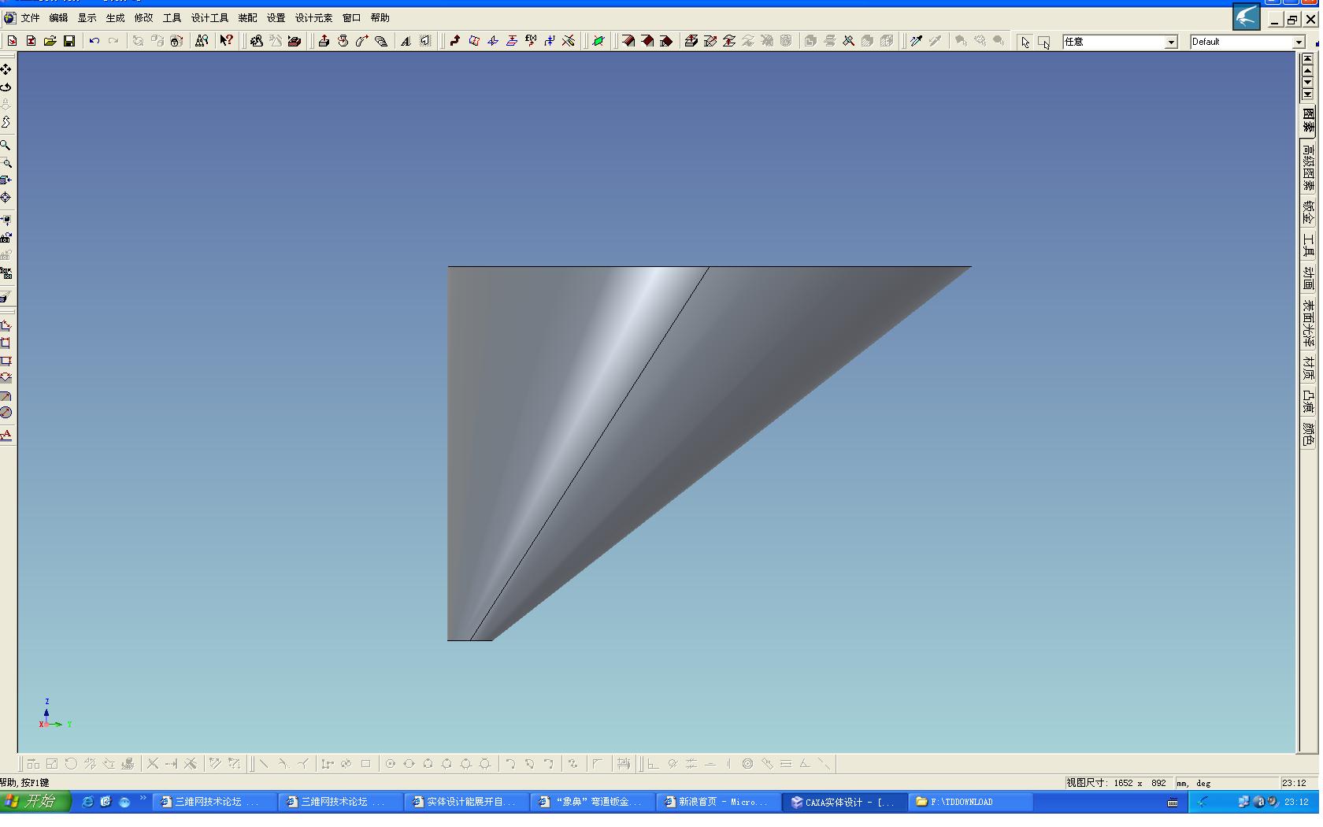Open the 设计工具 menu

pyautogui.click(x=209, y=17)
